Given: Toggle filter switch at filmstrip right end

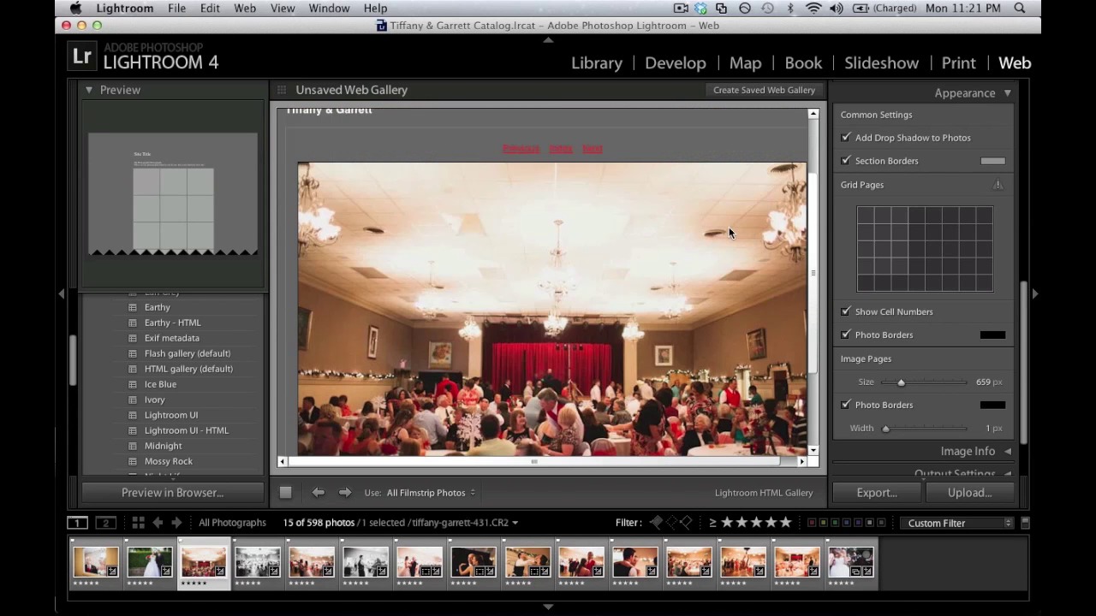Looking at the screenshot, I should (1025, 523).
